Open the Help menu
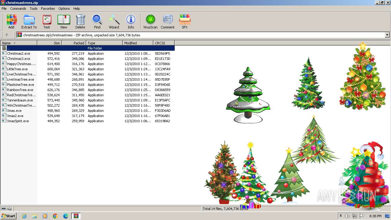This screenshot has width=391, height=220. pos(77,9)
